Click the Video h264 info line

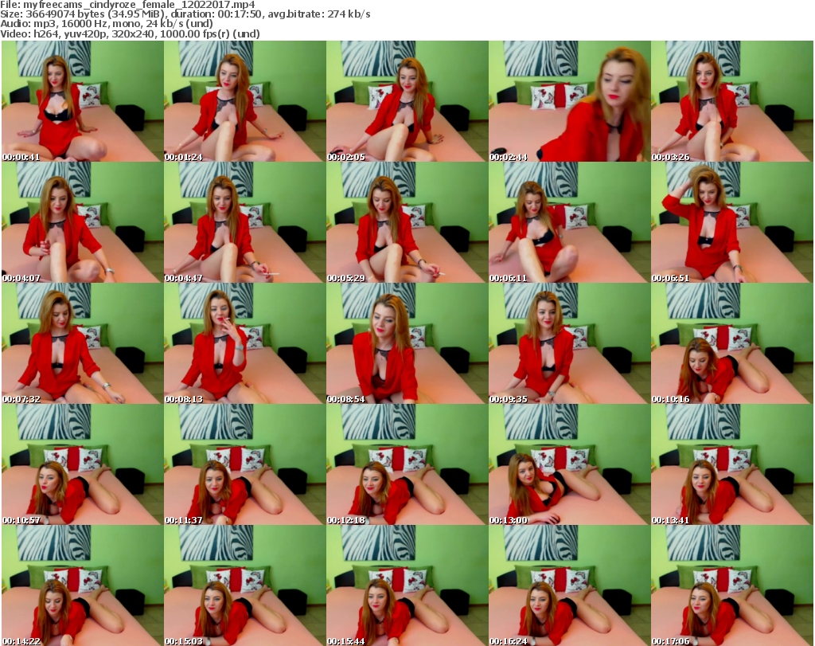pyautogui.click(x=130, y=33)
